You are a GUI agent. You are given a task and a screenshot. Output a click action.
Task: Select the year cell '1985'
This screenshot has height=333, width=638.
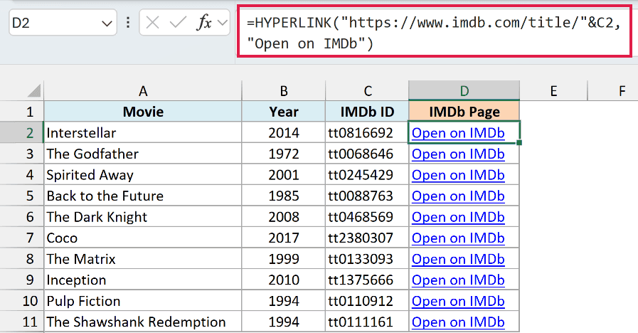point(284,196)
